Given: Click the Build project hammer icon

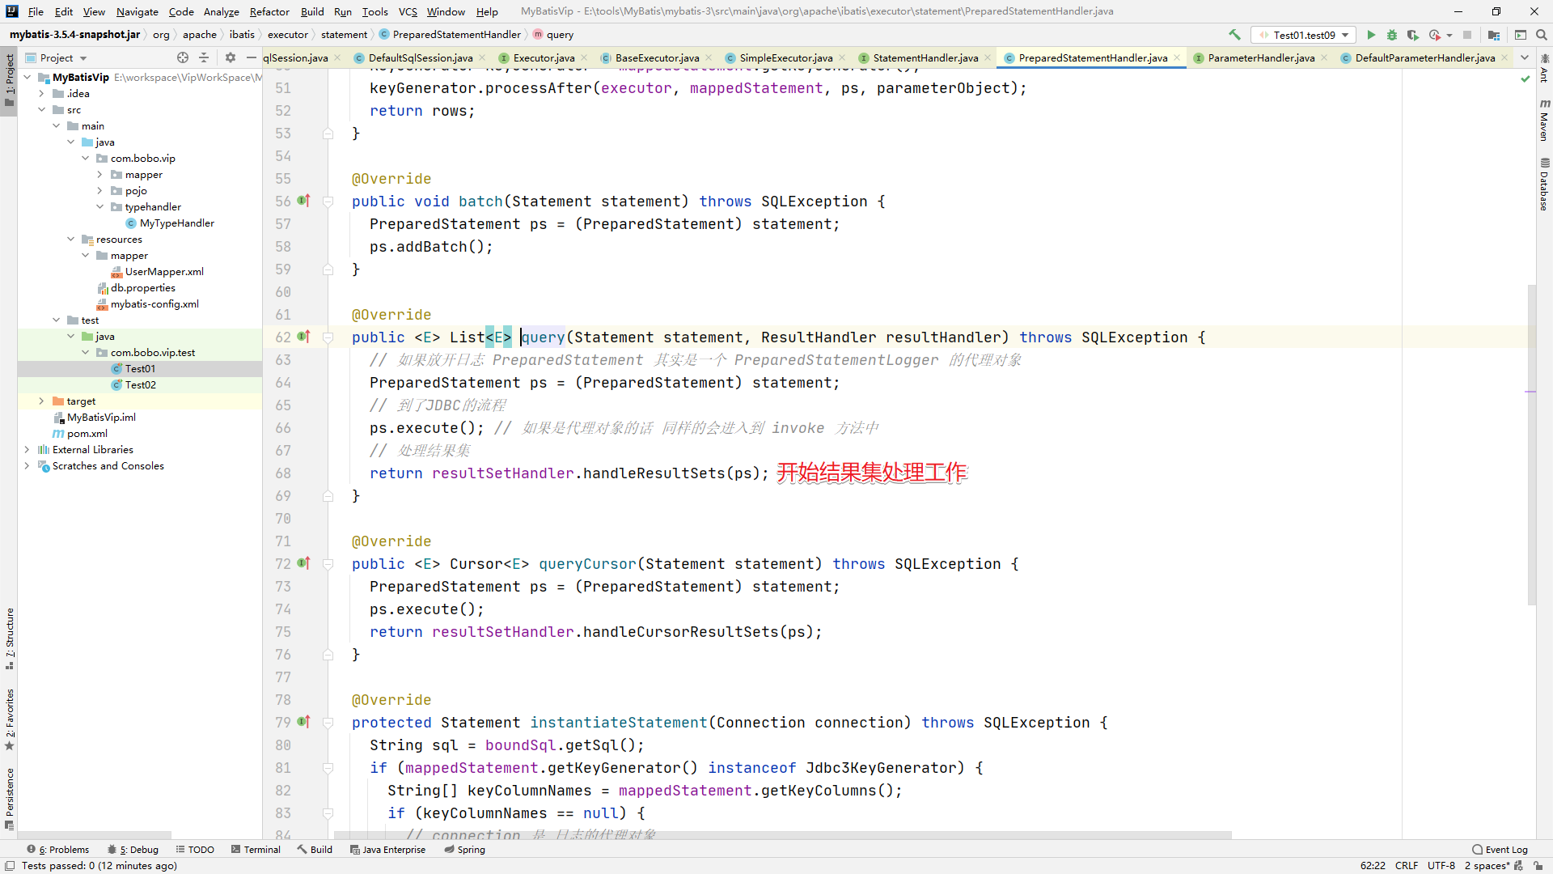Looking at the screenshot, I should click(x=1234, y=35).
